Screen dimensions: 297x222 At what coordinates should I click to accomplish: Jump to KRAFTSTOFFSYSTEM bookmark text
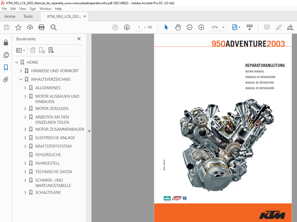[53, 146]
